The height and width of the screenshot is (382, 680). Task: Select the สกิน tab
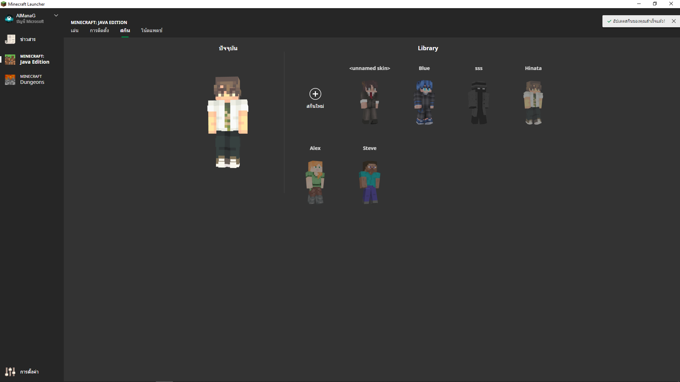click(125, 30)
